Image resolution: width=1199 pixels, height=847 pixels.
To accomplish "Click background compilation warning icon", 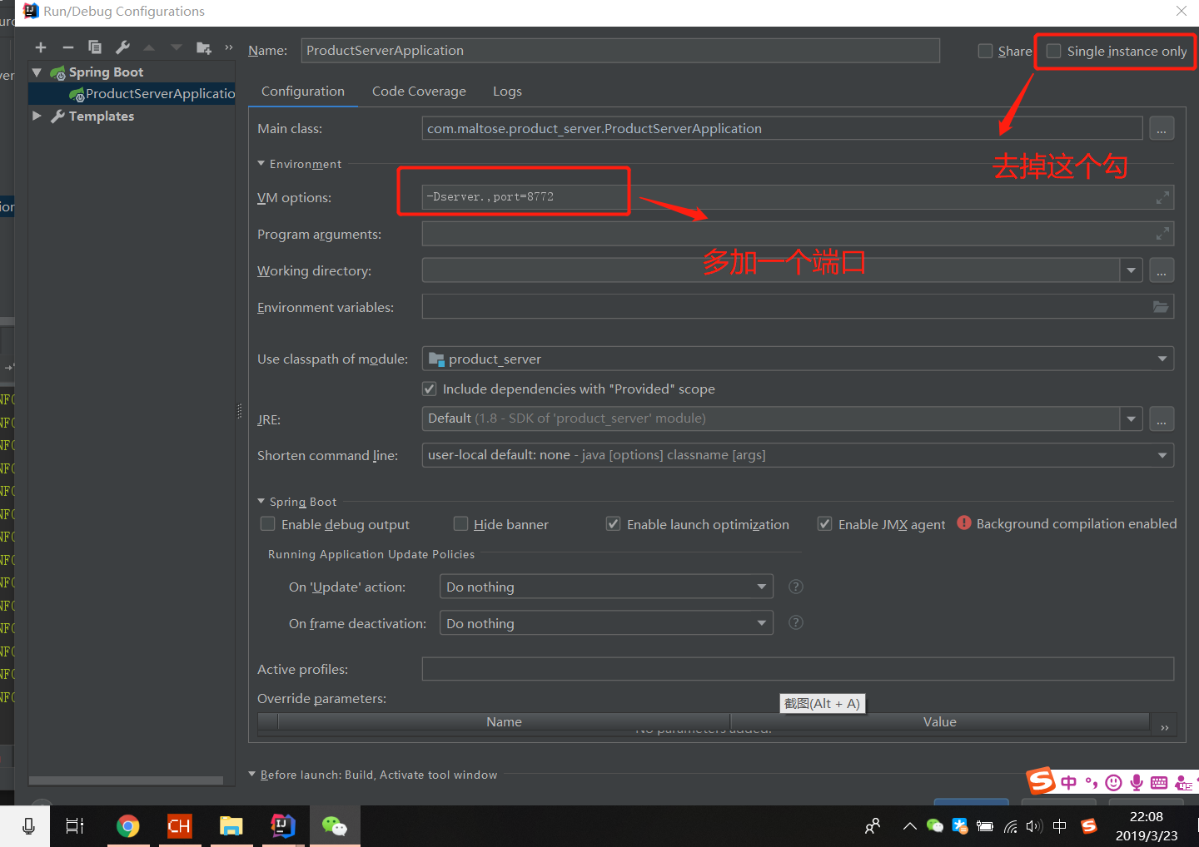I will tap(964, 523).
